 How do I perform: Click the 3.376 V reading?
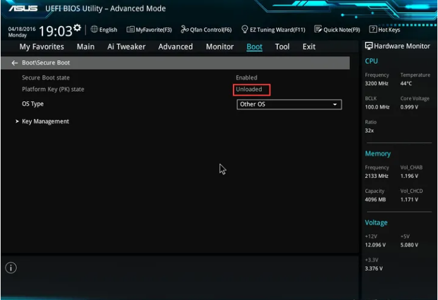[x=373, y=268]
